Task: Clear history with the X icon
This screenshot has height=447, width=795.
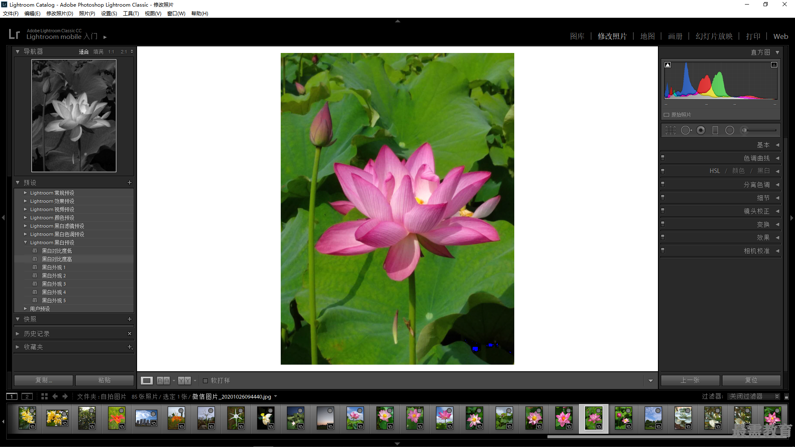Action: (x=130, y=334)
